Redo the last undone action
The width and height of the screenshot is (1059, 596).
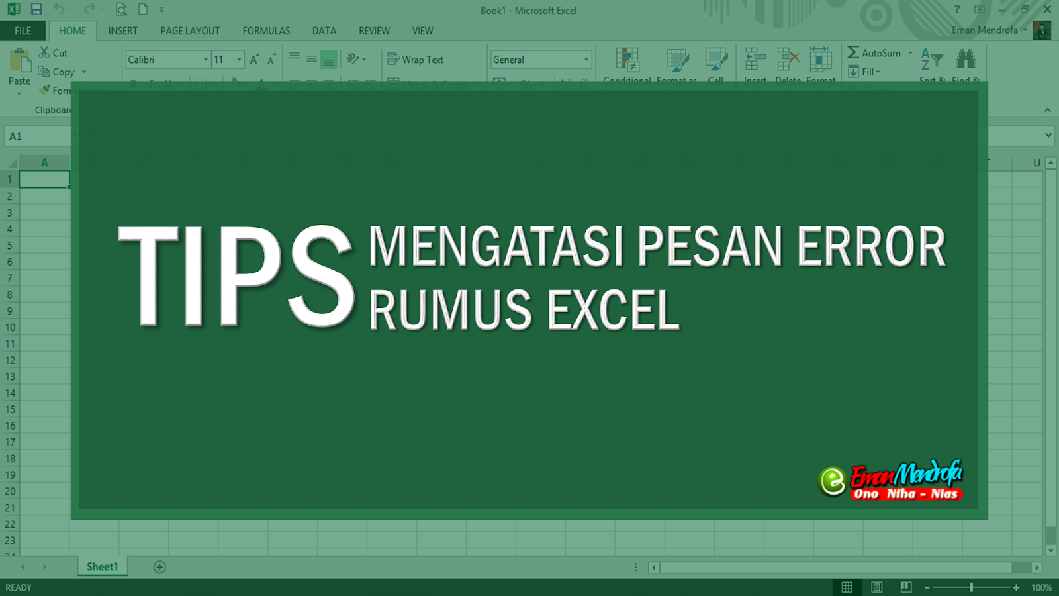[x=90, y=9]
